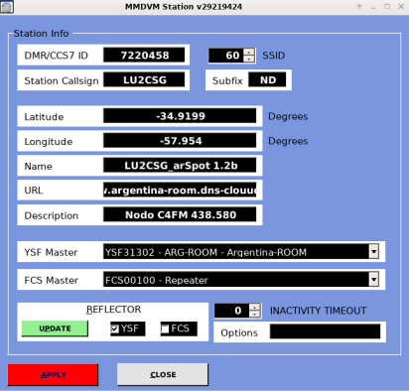This screenshot has width=409, height=391.
Task: Click the Inactivity Timeout value field
Action: pos(232,311)
